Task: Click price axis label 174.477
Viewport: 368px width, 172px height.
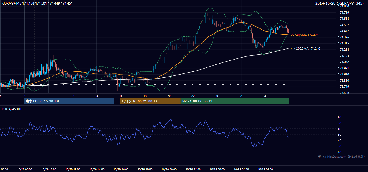Action: click(x=344, y=31)
